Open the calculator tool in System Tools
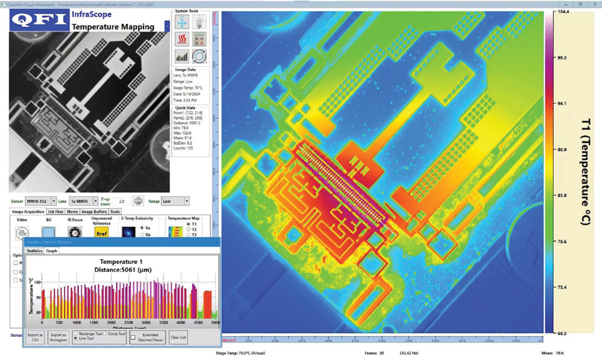602x357 pixels. pyautogui.click(x=199, y=38)
